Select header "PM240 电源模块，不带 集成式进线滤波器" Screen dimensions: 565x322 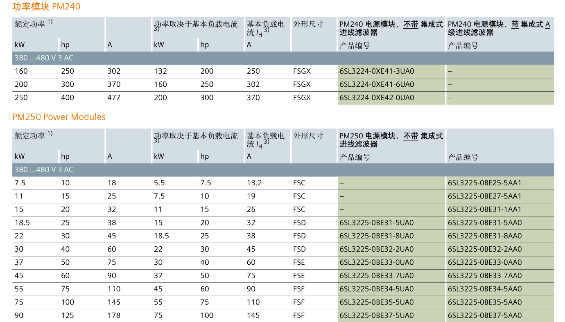point(391,28)
